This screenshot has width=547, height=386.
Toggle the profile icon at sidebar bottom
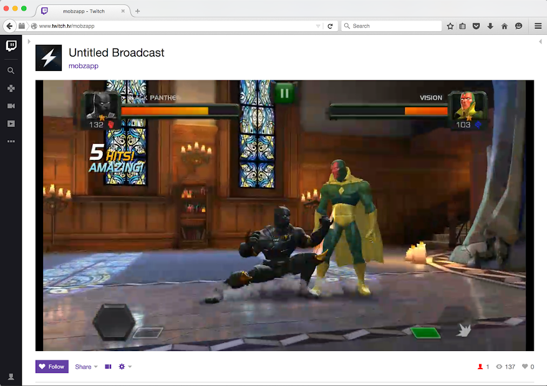click(11, 376)
